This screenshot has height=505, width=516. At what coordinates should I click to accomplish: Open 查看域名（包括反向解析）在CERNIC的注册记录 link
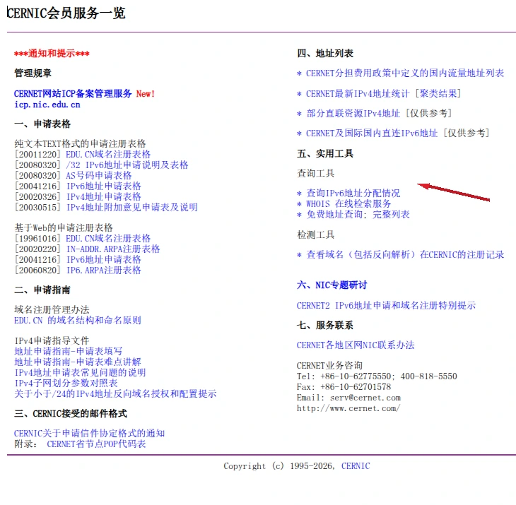pos(405,254)
